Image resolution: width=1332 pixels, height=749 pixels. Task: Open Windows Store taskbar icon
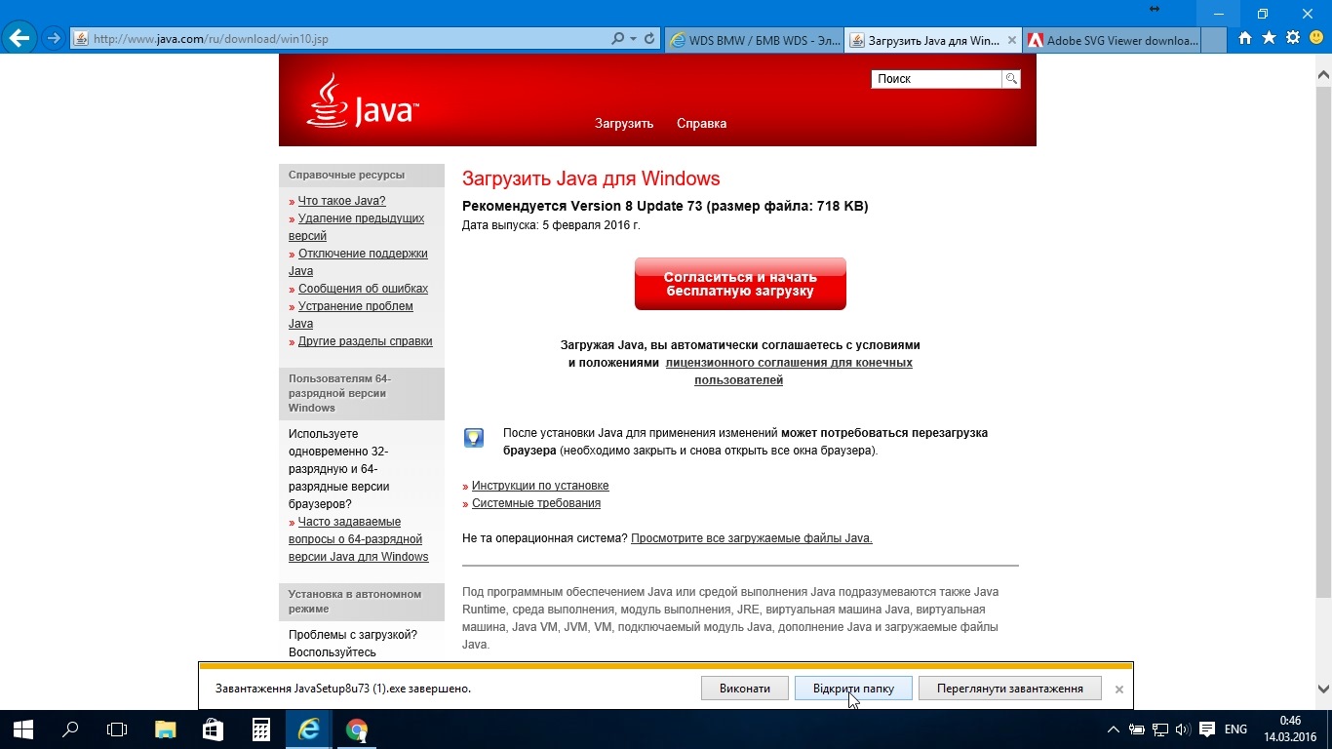213,729
